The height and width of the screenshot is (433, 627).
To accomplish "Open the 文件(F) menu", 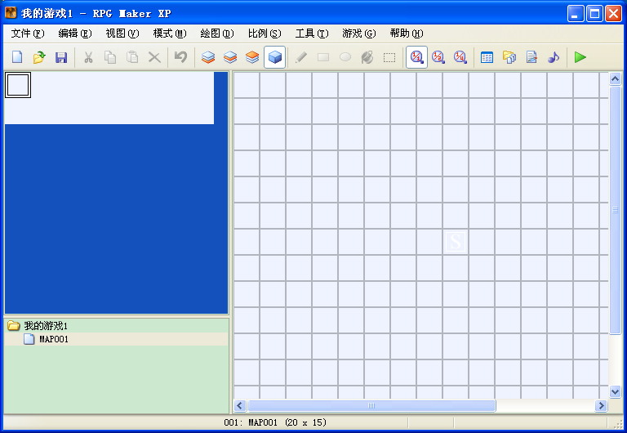I will click(28, 33).
